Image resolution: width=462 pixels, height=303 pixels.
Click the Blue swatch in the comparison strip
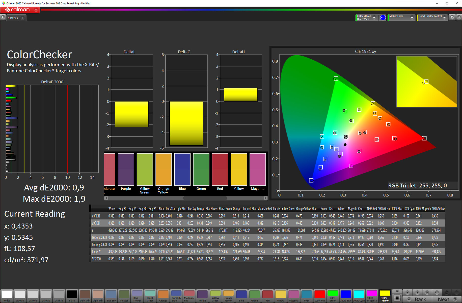point(182,170)
